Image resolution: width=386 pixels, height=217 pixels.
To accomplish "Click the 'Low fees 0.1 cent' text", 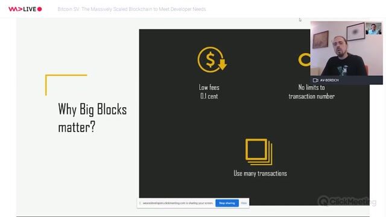I will click(209, 92).
